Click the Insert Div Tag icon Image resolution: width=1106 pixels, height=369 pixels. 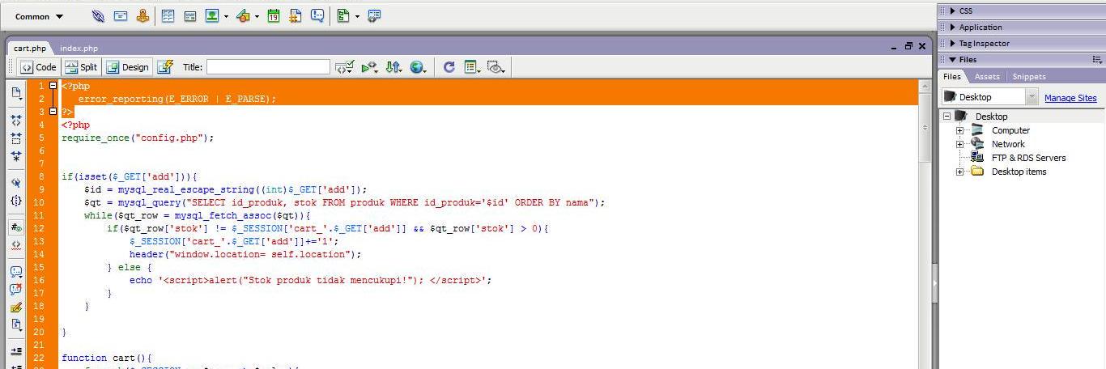click(190, 16)
